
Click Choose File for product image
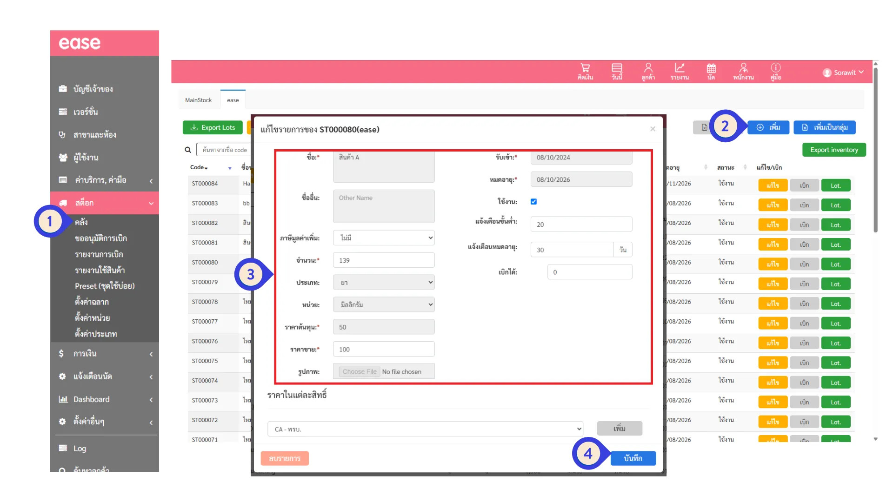359,372
